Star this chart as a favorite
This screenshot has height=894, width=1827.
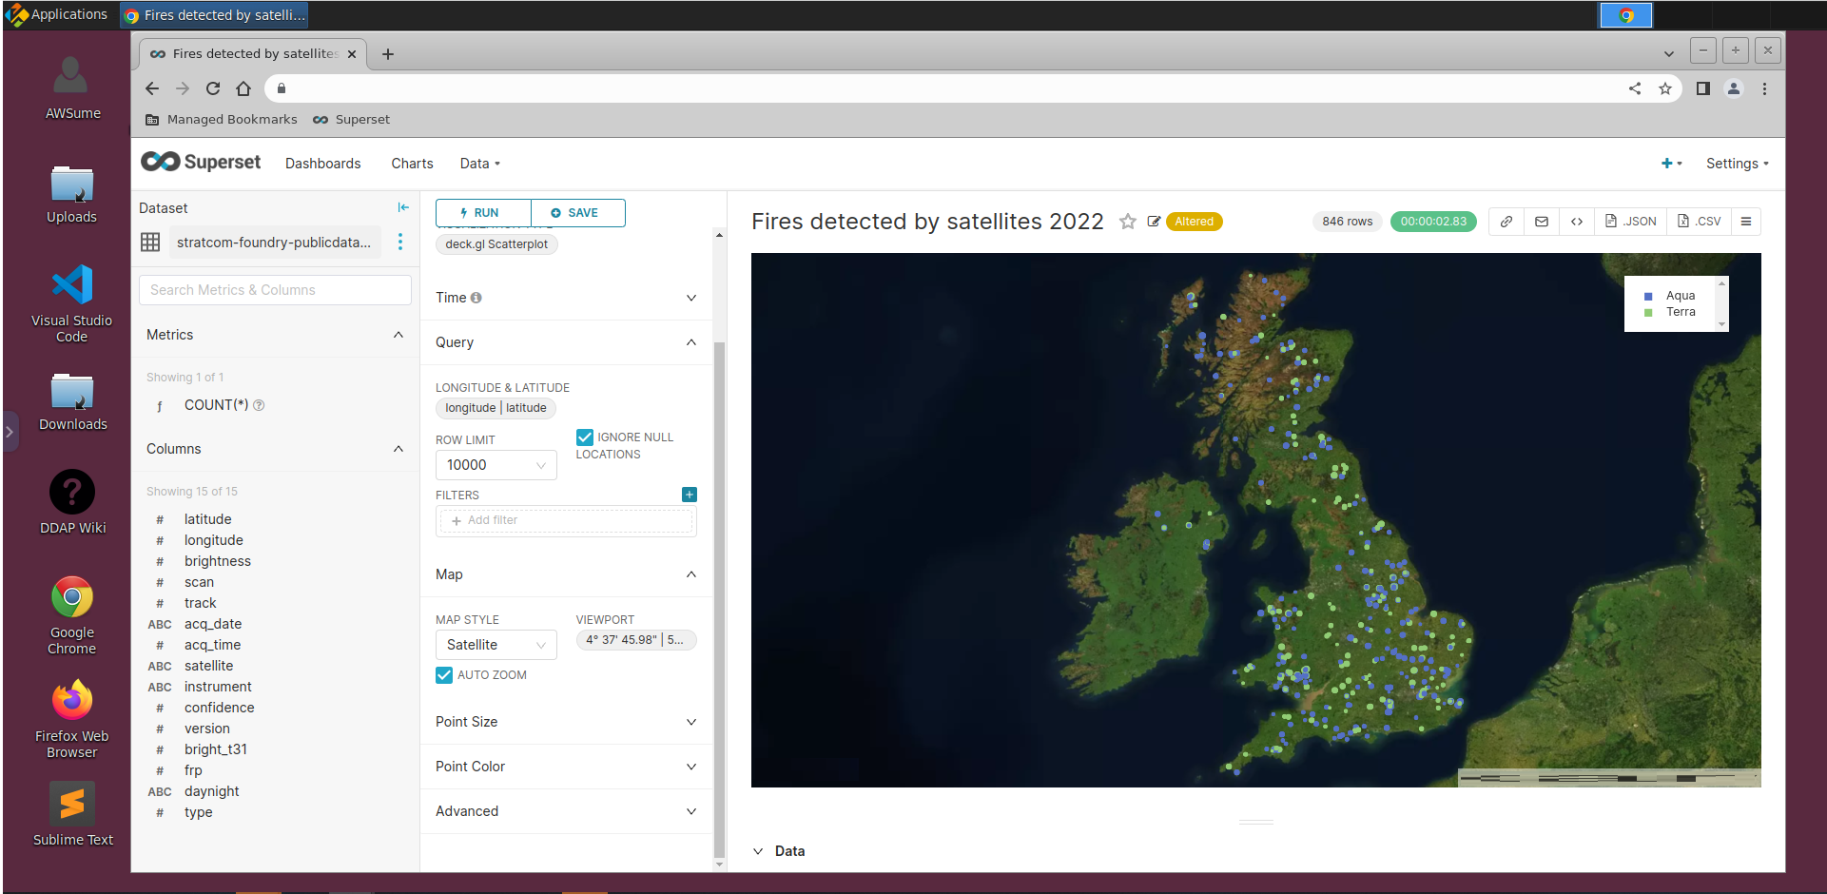1128,222
